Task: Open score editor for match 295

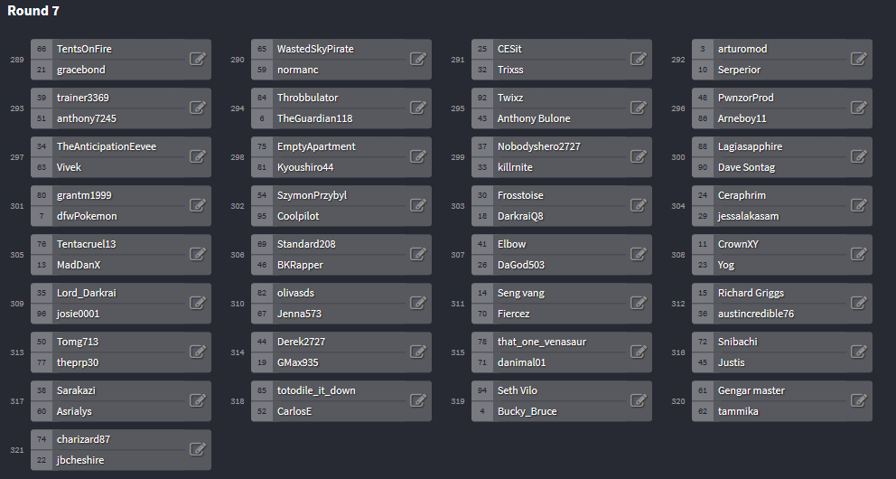Action: (639, 108)
